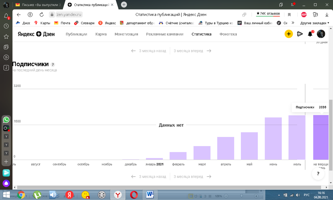Select the апрель subscribers bar
333x200 pixels.
click(226, 148)
